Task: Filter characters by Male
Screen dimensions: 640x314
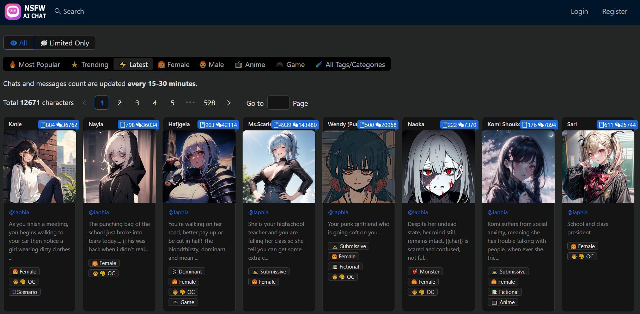Action: click(211, 64)
